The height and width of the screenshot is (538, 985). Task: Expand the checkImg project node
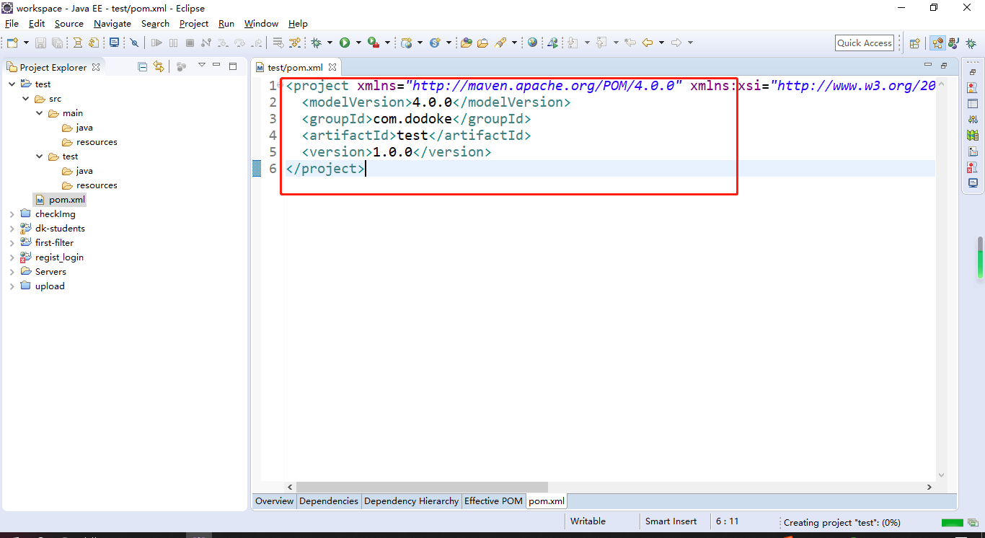pyautogui.click(x=12, y=214)
